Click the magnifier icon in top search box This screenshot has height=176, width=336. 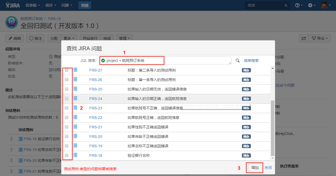(x=286, y=5)
